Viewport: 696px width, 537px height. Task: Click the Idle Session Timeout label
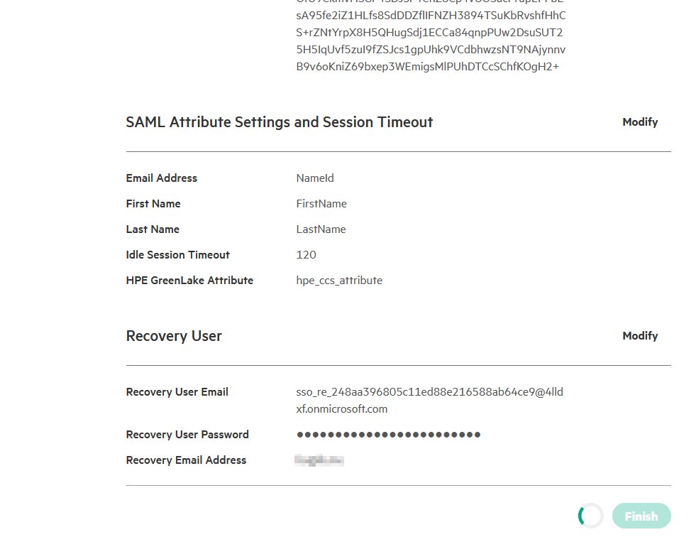177,255
